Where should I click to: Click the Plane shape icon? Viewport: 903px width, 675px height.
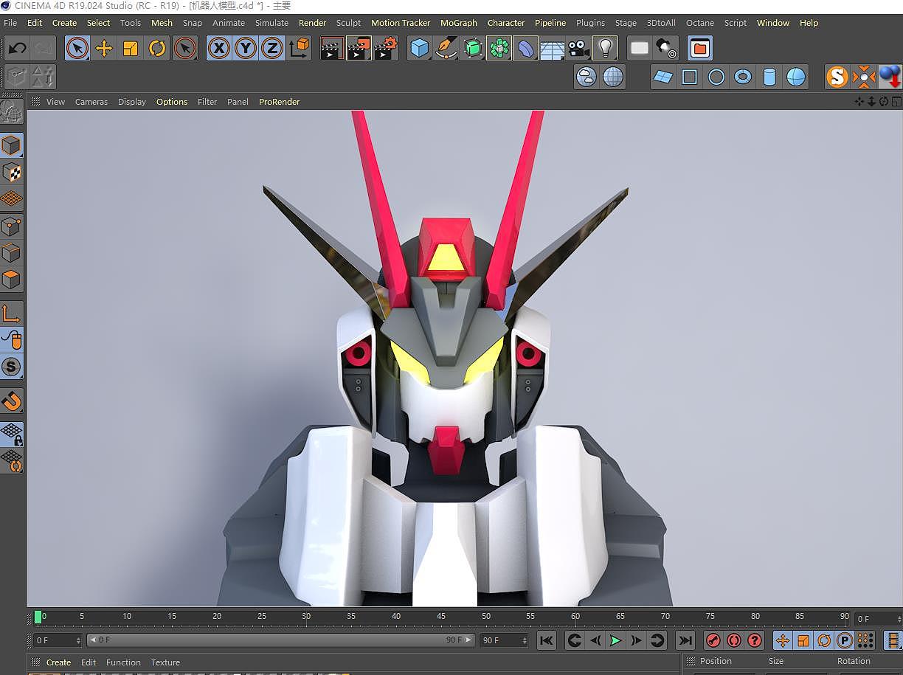pos(663,77)
